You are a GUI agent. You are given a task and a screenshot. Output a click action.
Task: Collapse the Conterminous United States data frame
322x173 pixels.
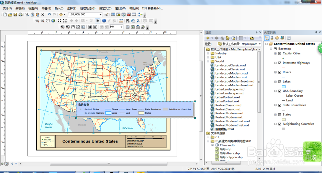(266, 44)
